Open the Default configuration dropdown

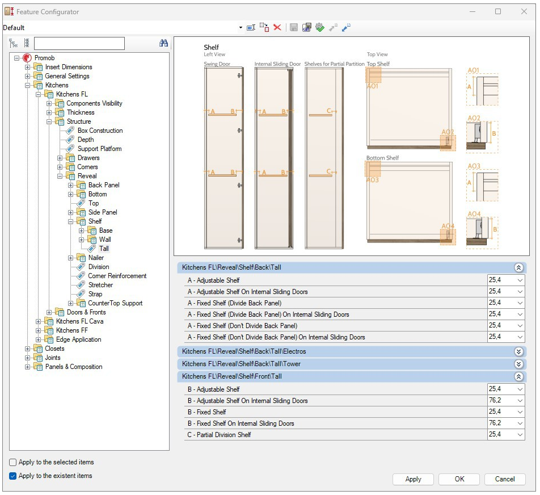(x=241, y=28)
